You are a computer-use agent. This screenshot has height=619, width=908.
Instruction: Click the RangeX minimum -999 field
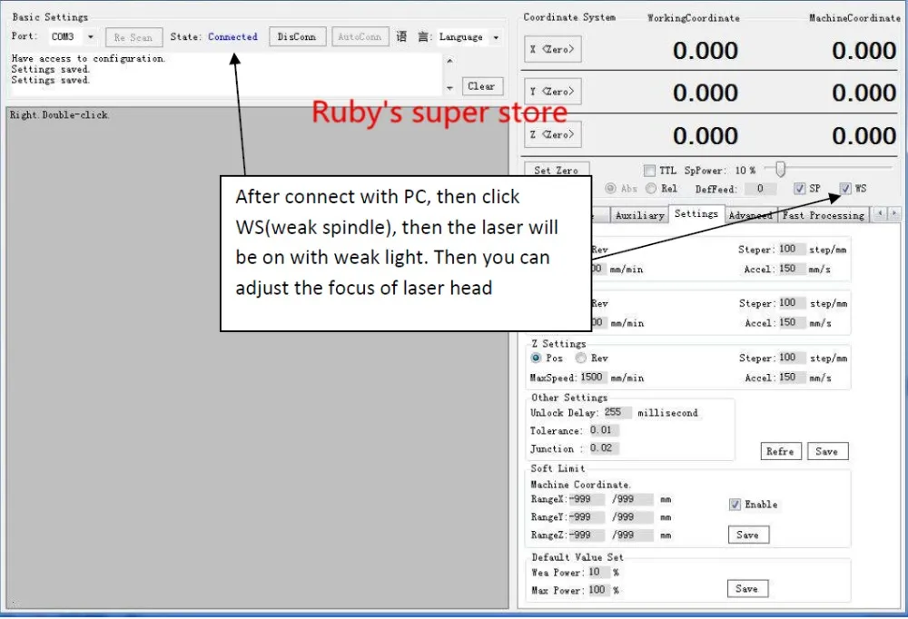(587, 499)
